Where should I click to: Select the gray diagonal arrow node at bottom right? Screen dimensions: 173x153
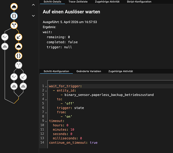point(23,77)
